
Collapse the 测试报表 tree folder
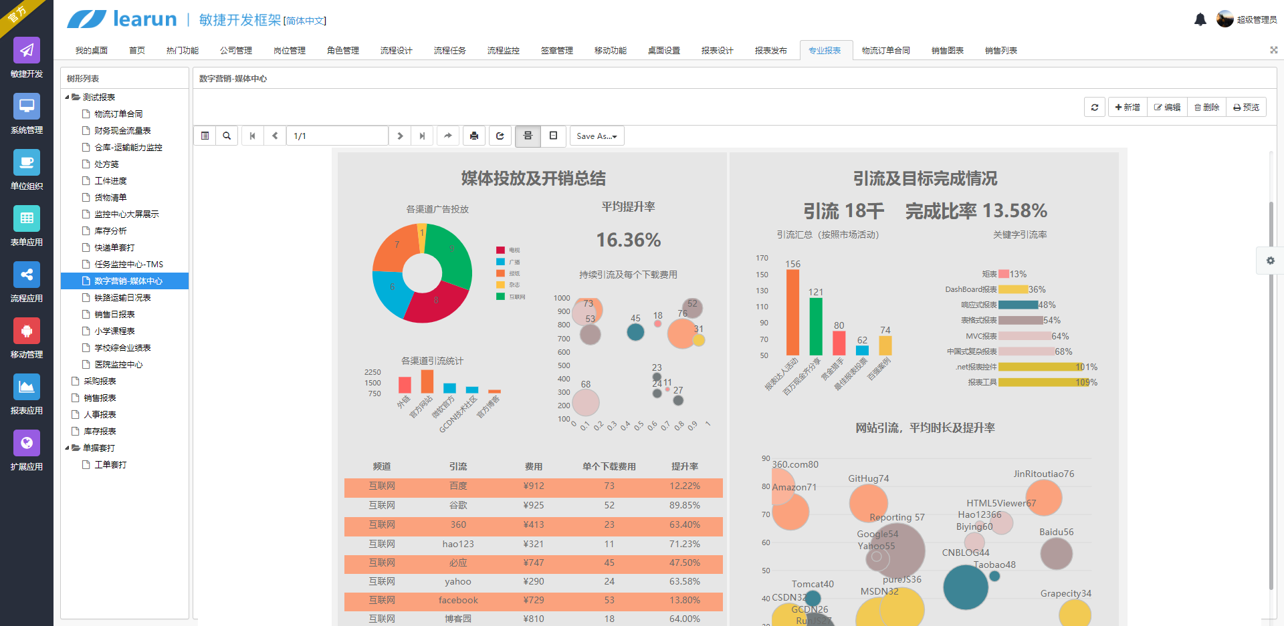pyautogui.click(x=68, y=98)
